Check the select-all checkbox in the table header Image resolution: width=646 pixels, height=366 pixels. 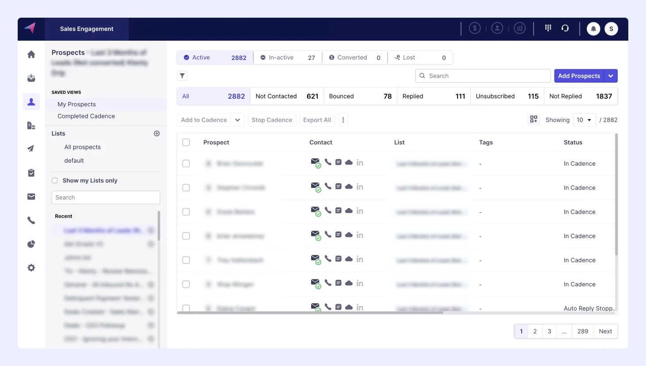click(186, 142)
